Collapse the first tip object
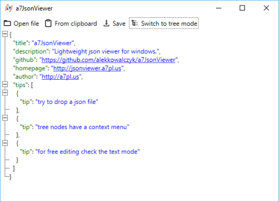This screenshot has width=279, height=202. (5, 93)
